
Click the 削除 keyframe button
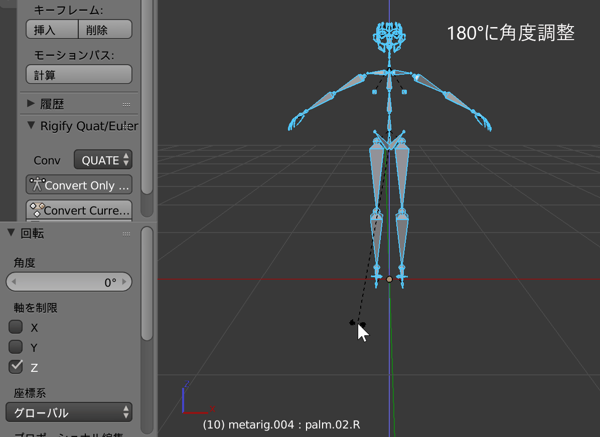click(x=104, y=29)
